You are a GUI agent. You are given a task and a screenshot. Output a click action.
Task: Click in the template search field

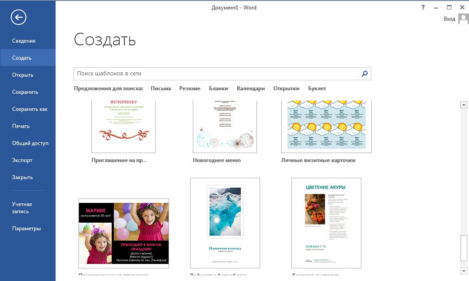(x=217, y=74)
